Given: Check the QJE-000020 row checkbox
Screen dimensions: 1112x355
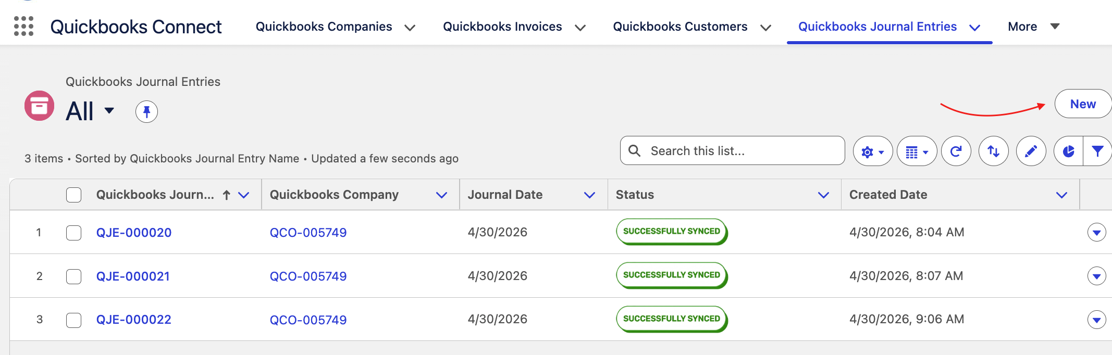Looking at the screenshot, I should pos(73,233).
